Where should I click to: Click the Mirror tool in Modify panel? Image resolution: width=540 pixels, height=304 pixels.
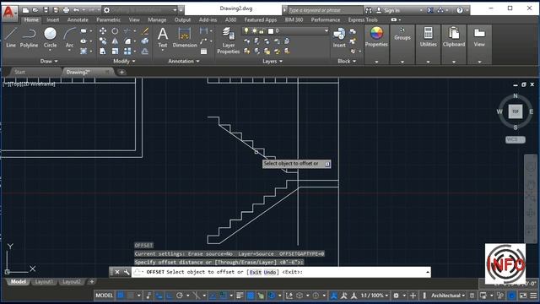tap(115, 41)
